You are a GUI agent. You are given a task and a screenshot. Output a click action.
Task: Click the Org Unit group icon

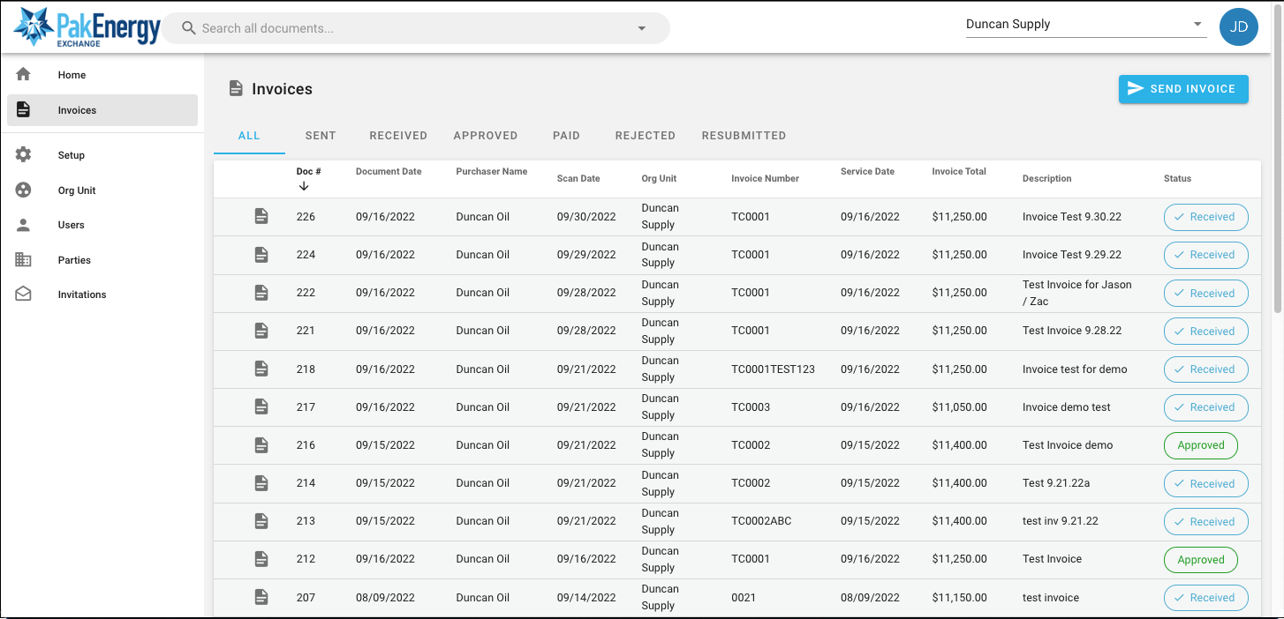coord(24,190)
